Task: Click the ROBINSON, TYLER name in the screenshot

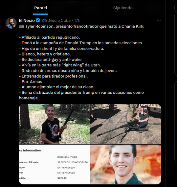Action: coord(67,157)
